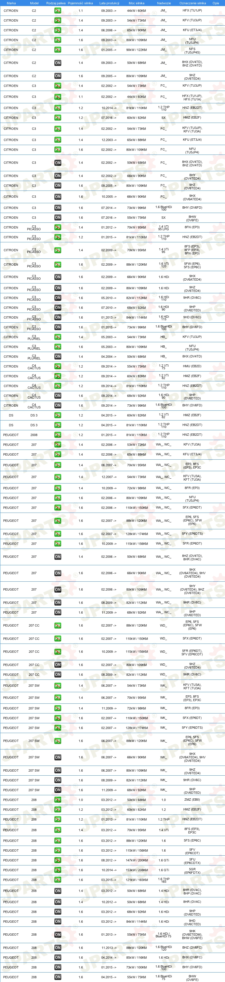Click petrol icon in DS 3 60kW/82KM row
225x982 pixels.
pos(58,415)
